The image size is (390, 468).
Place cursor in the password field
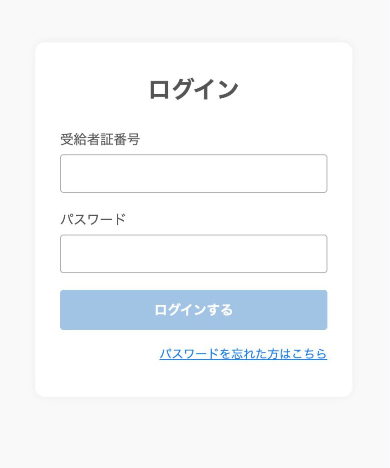193,254
